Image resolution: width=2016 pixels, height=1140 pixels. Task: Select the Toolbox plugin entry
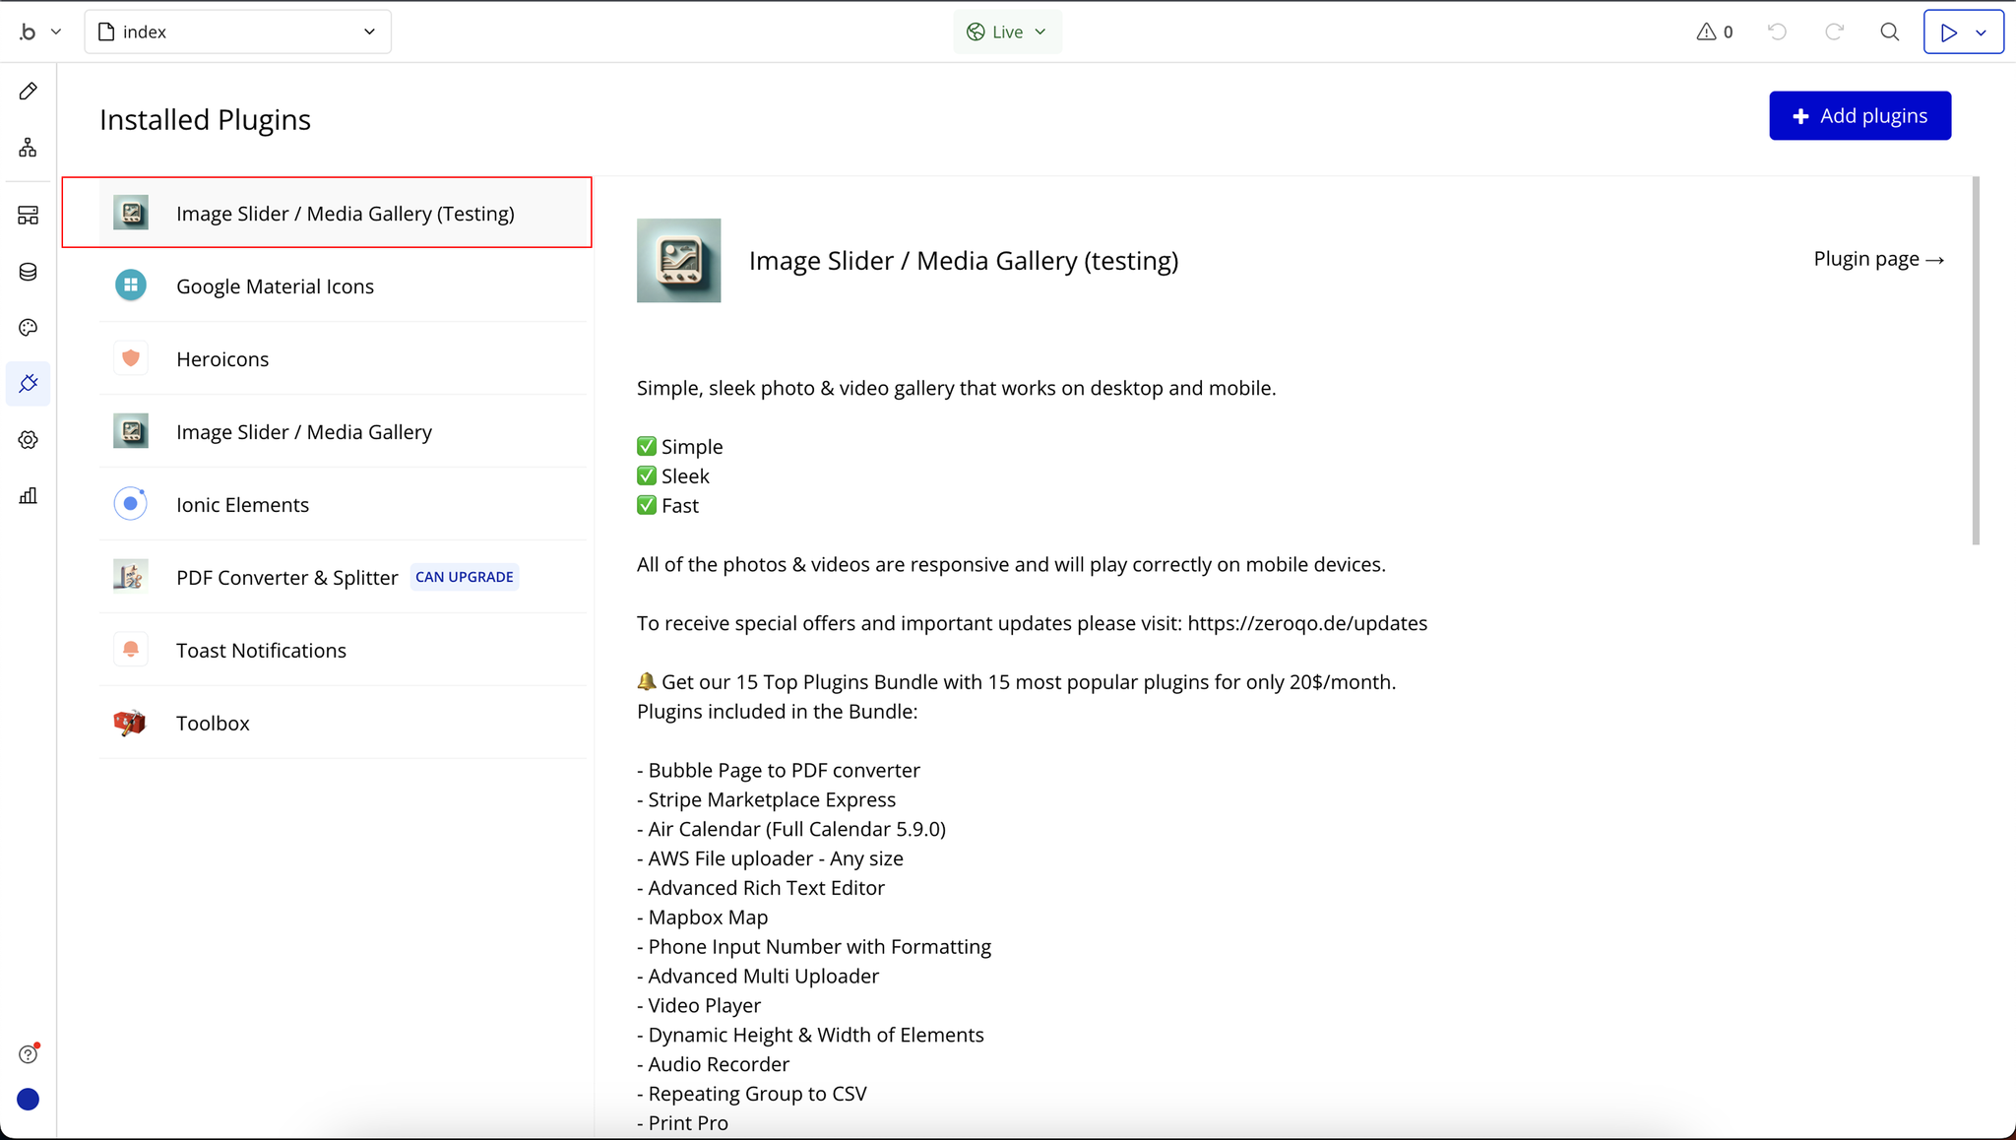tap(213, 724)
